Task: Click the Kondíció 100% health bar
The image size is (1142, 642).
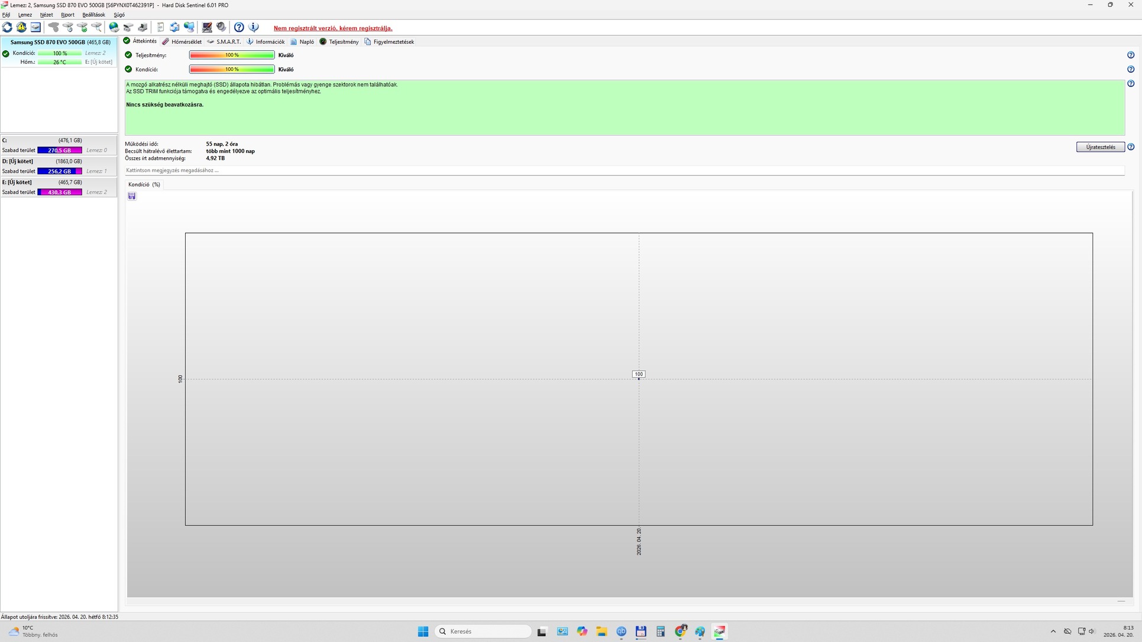Action: click(x=231, y=69)
